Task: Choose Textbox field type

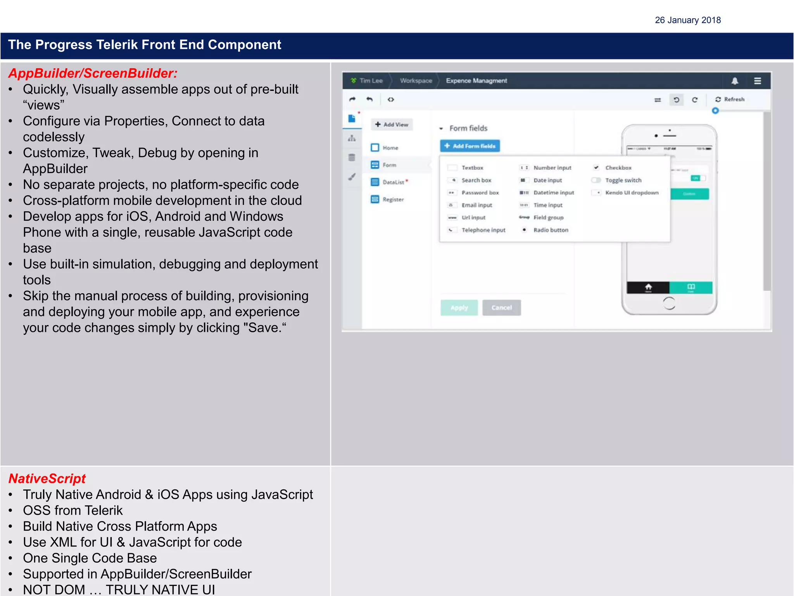Action: [x=465, y=168]
